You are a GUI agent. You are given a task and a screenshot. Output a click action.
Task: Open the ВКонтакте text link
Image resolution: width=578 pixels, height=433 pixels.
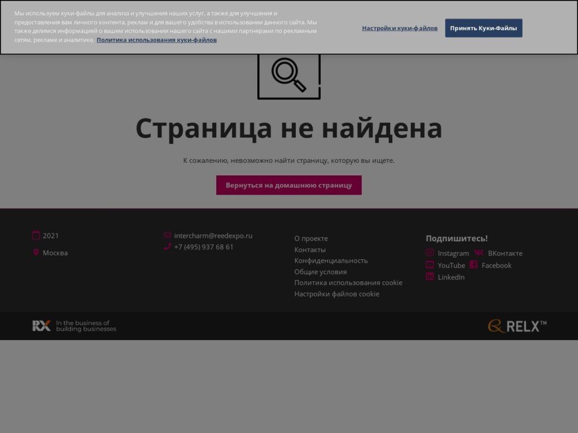point(505,253)
